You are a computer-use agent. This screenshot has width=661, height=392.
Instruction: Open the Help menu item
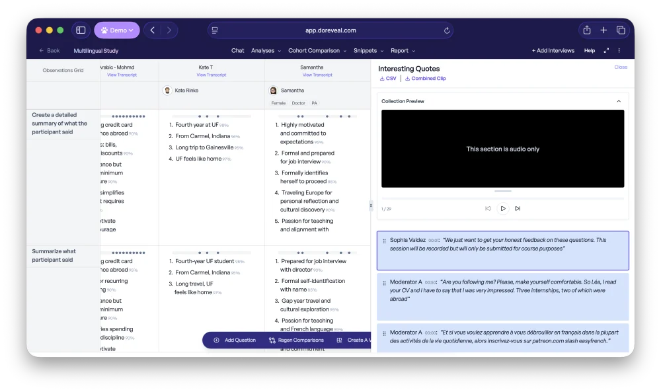point(590,51)
